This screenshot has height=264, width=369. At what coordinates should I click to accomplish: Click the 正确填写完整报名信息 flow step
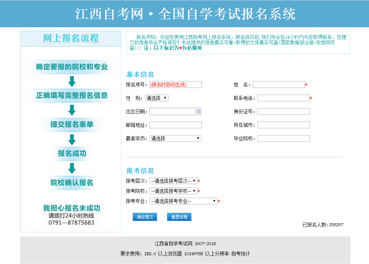coord(71,96)
